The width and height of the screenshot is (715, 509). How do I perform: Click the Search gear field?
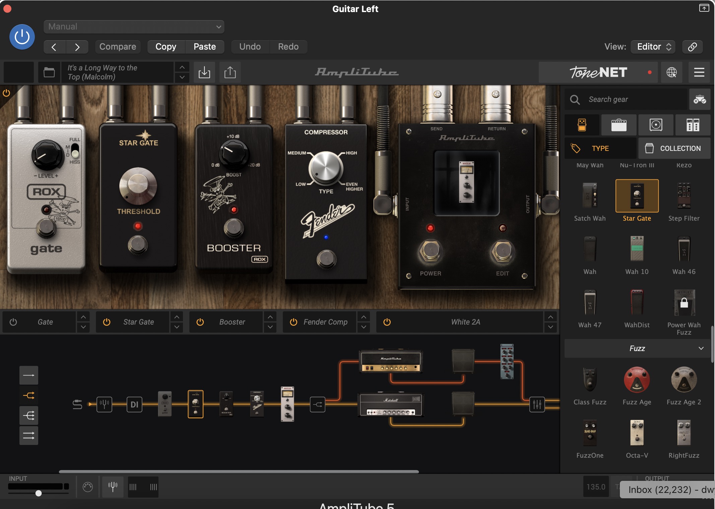(x=626, y=100)
